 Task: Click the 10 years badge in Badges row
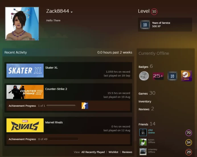173,76
